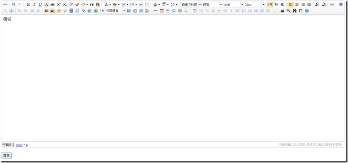Toggle blockquote quotation marks
The width and height of the screenshot is (348, 163).
tap(92, 4)
